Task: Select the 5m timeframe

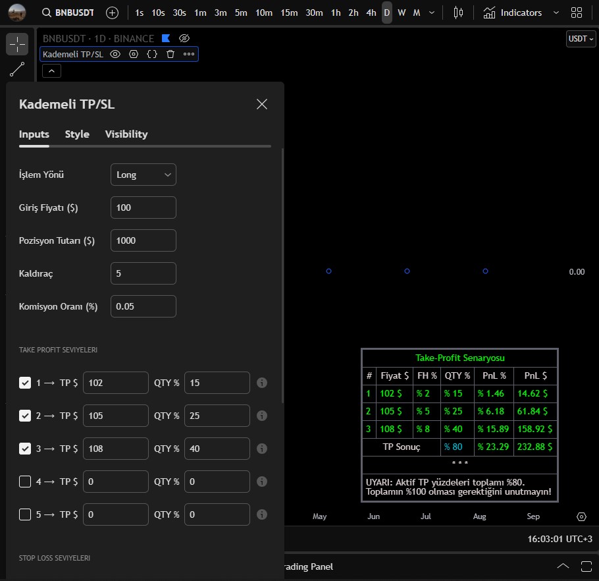Action: [x=241, y=13]
